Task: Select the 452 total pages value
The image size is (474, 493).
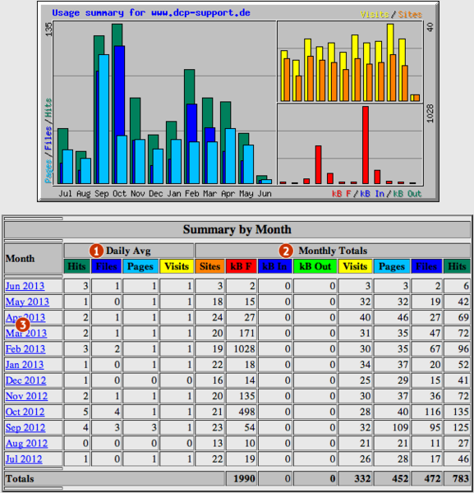Action: [400, 478]
